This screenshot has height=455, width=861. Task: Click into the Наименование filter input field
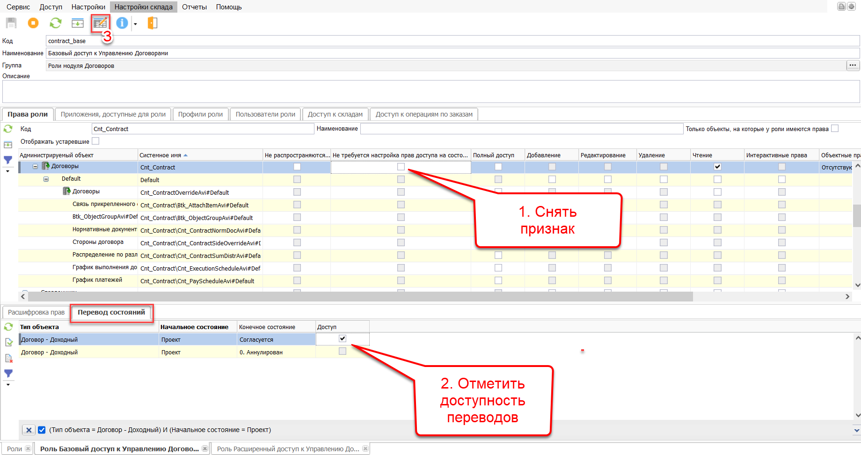[521, 129]
